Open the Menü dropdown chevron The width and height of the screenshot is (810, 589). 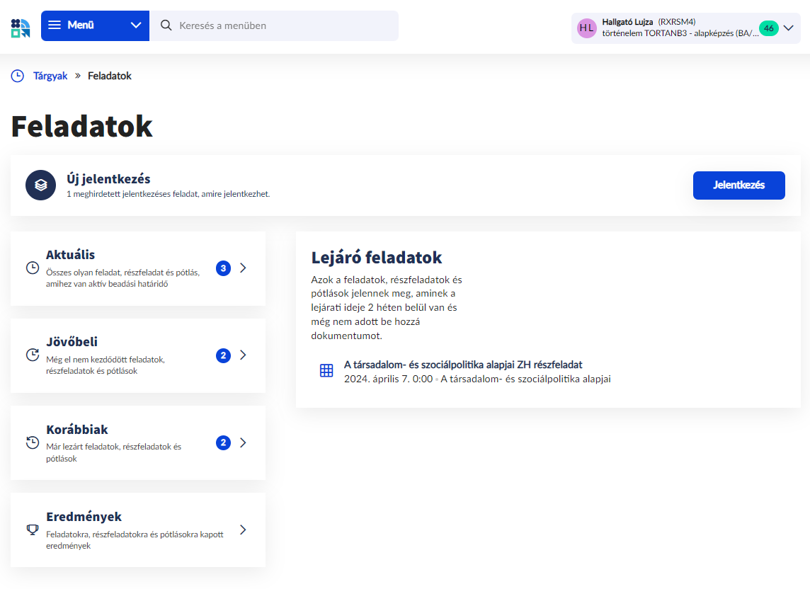pyautogui.click(x=135, y=25)
